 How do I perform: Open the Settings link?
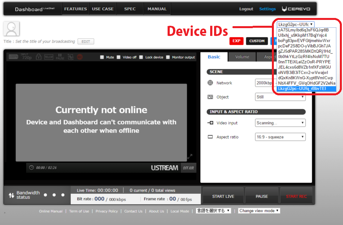(x=267, y=9)
